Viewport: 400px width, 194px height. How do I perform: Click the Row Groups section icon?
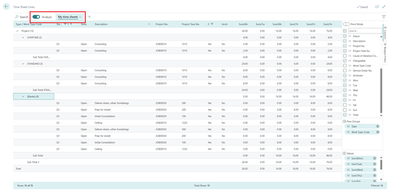(345, 122)
